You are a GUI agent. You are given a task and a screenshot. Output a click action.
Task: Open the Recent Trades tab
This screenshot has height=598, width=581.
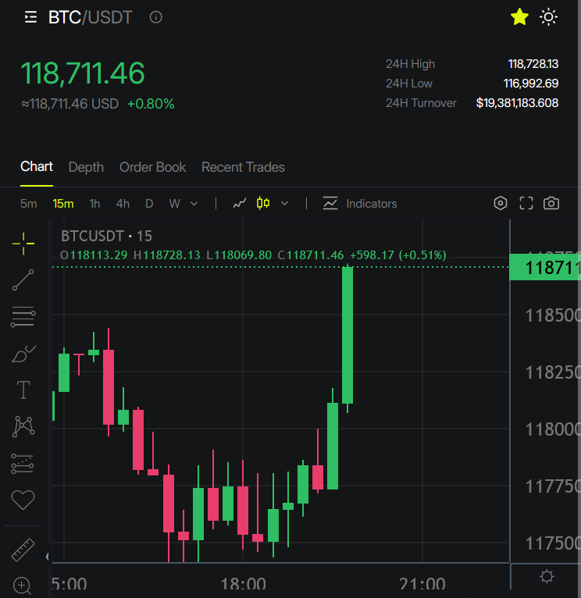(243, 167)
